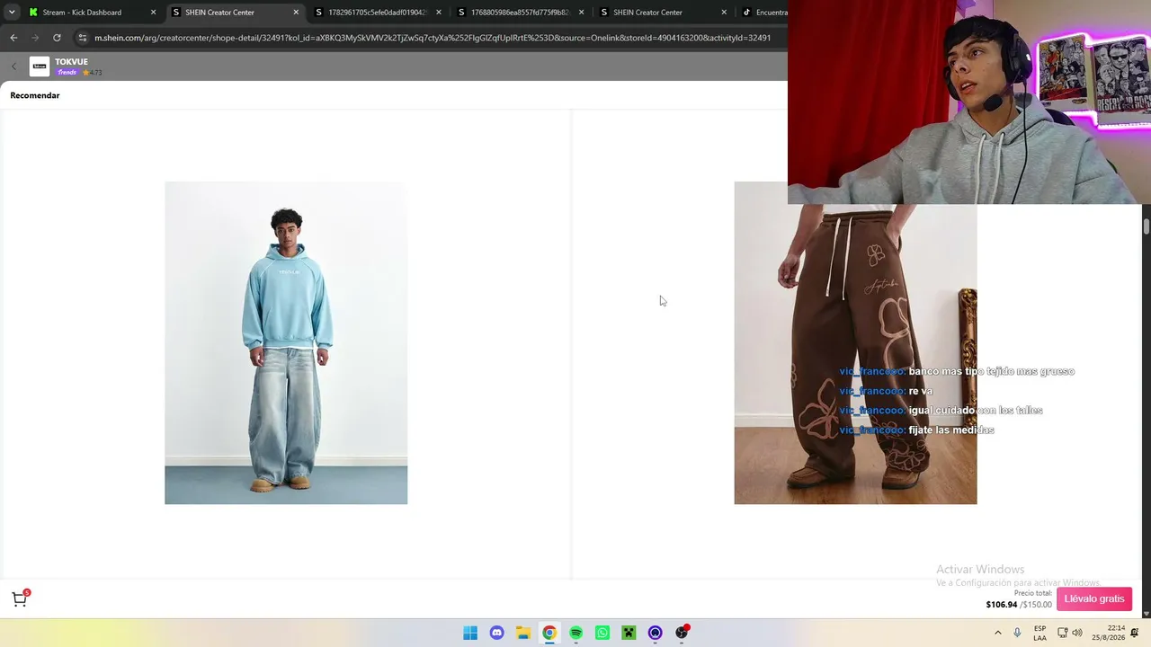This screenshot has height=647, width=1151.
Task: Open File Explorer from the taskbar
Action: click(x=523, y=633)
